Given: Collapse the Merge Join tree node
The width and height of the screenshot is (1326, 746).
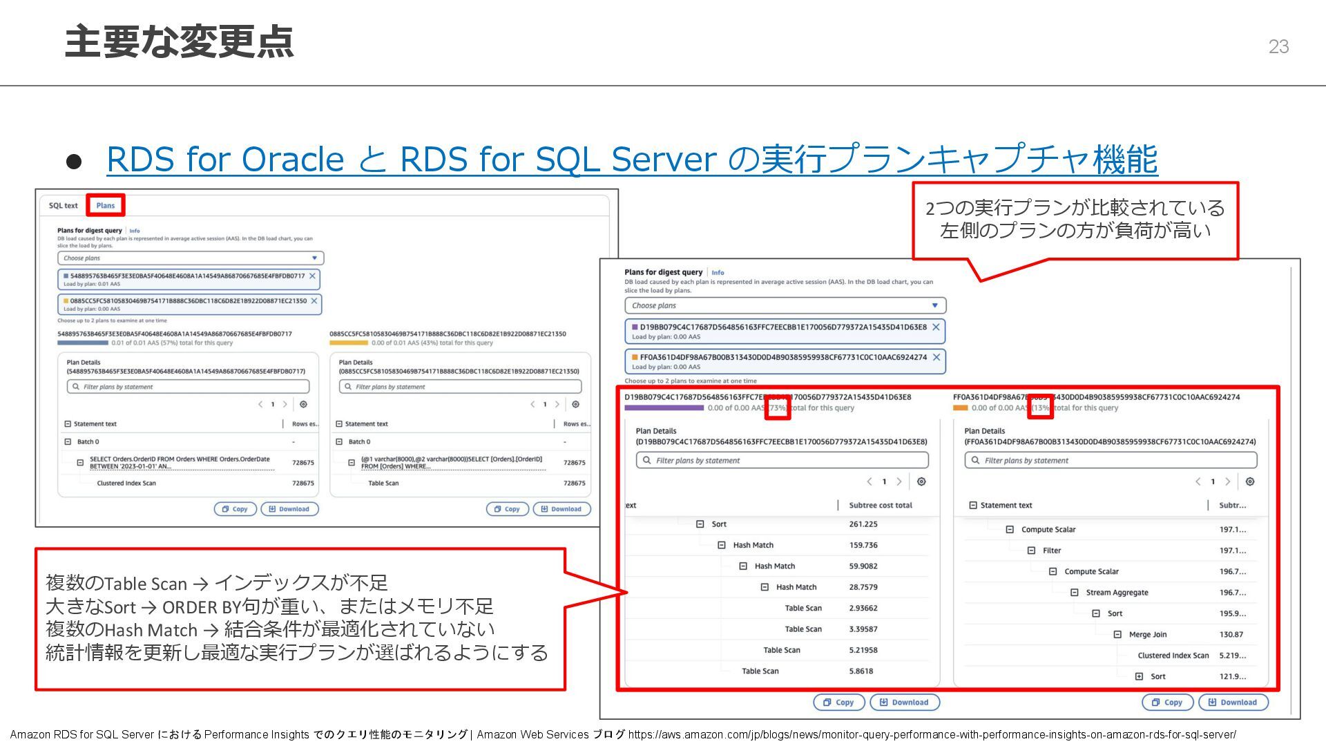Looking at the screenshot, I should (x=1117, y=634).
